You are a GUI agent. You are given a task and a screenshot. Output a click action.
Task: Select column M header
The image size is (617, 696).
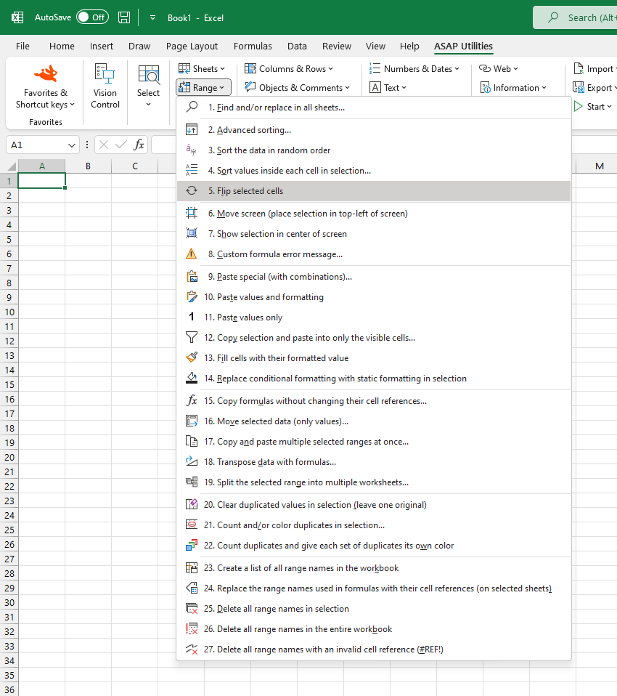point(600,166)
